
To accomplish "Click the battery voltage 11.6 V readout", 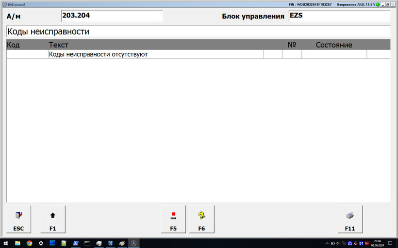I will [x=356, y=4].
